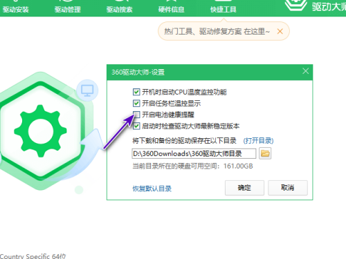The image size is (346, 259).
Task: Close the 360驱动大师 settings dialog
Action: (x=306, y=71)
